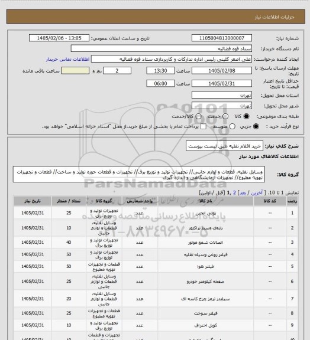310x340 pixels.
Task: Select the کالا radio button
Action: (246, 116)
